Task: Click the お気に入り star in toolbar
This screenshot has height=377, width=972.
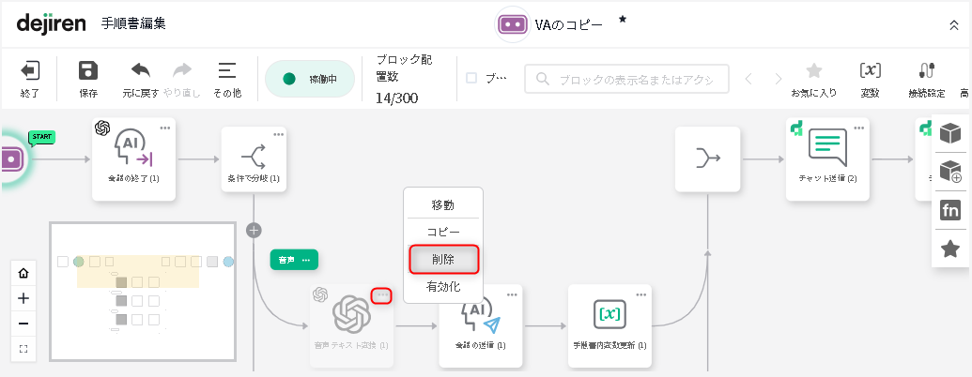Action: tap(813, 71)
